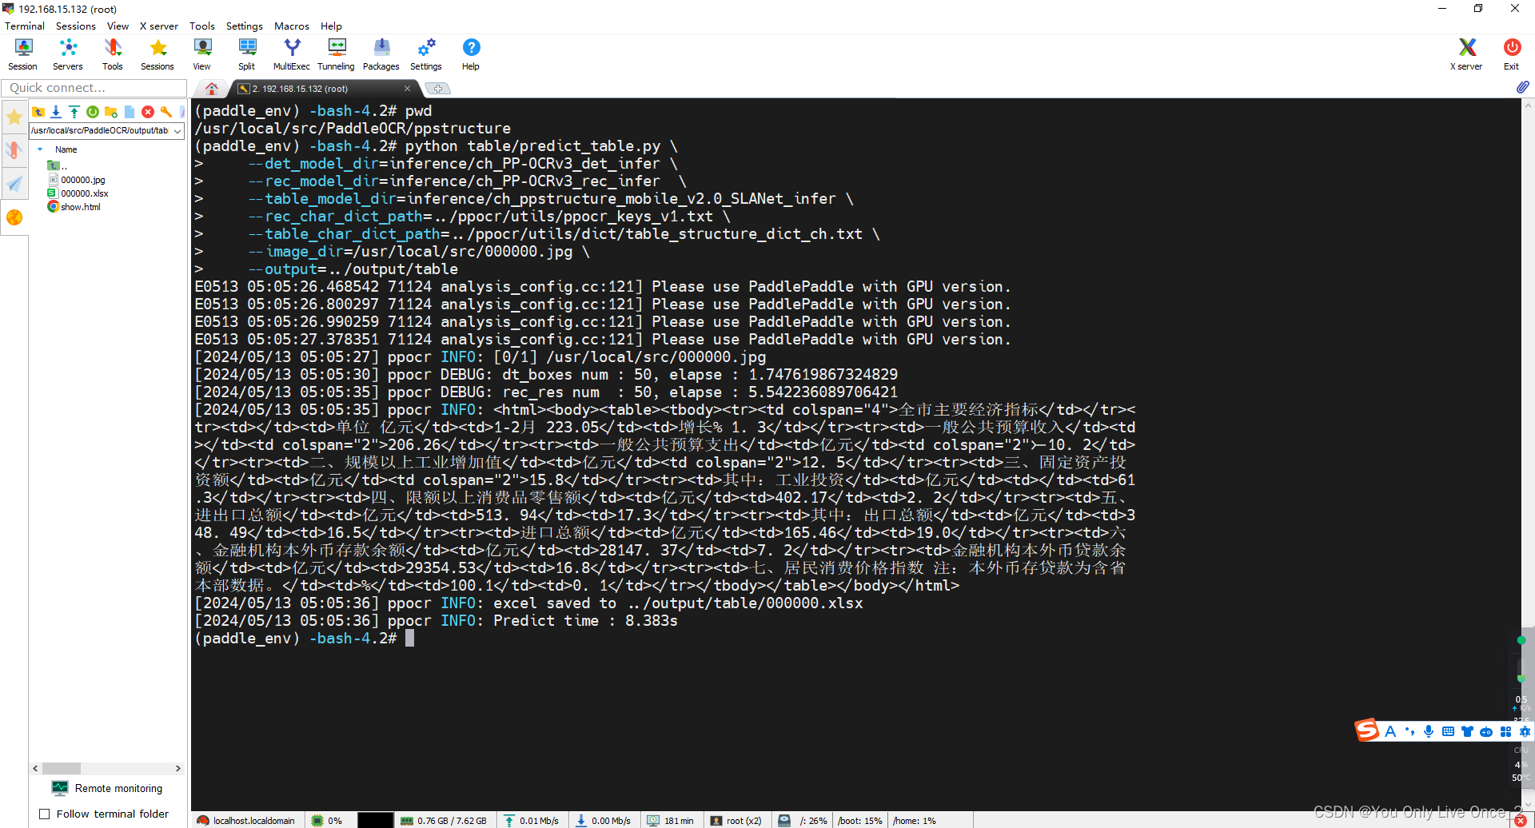Close the 192.168.15.132 session tab
Screen dimensions: 1535x828
coord(408,89)
